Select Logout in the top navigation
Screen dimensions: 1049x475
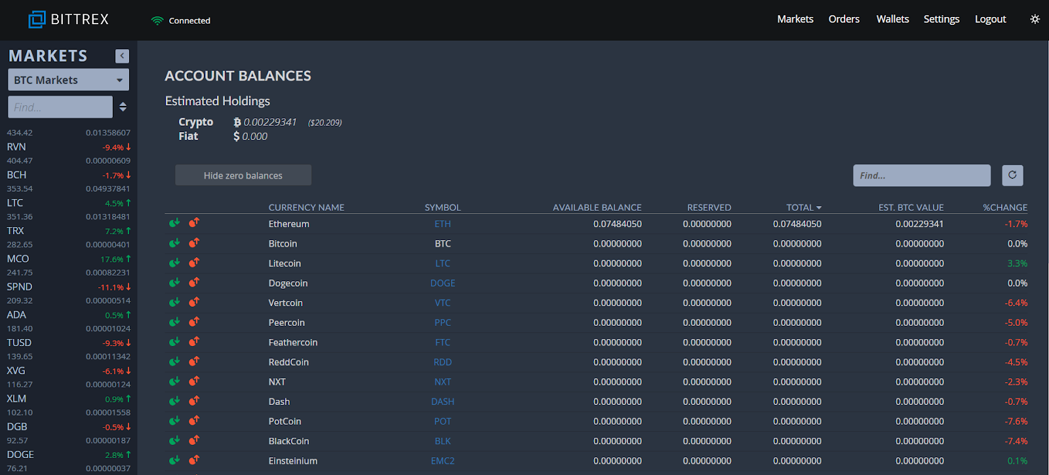[x=990, y=19]
